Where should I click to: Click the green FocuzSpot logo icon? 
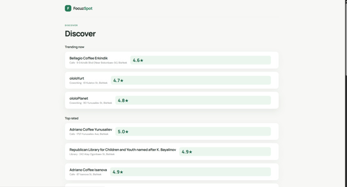(68, 9)
